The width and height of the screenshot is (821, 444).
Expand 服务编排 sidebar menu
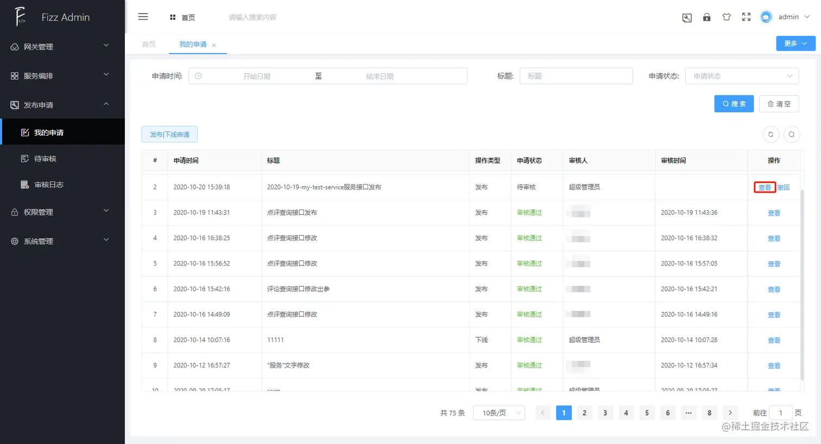62,76
